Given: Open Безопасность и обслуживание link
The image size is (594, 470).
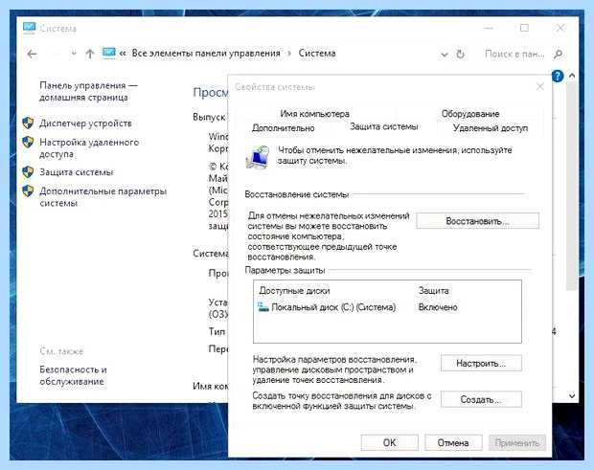Looking at the screenshot, I should (x=73, y=375).
